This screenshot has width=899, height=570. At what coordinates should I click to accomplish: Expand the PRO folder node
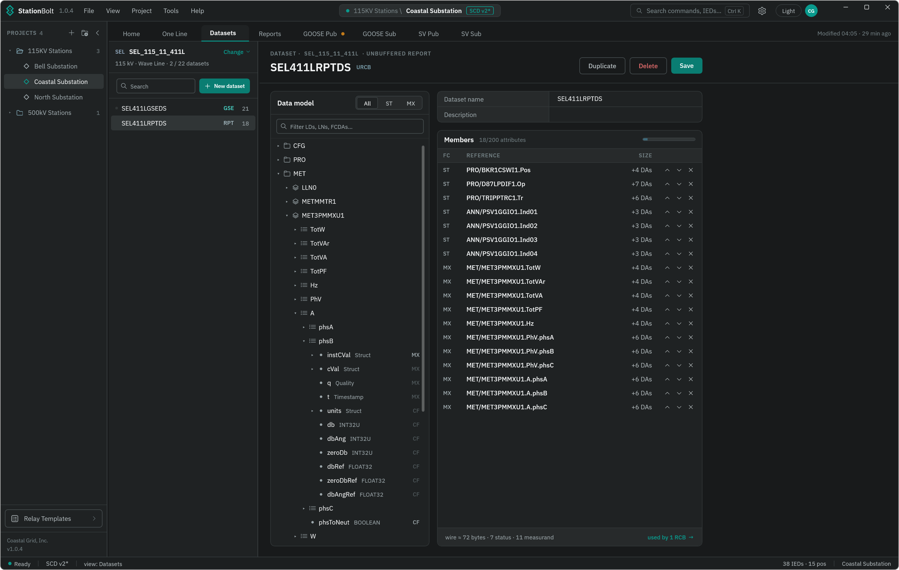tap(278, 160)
